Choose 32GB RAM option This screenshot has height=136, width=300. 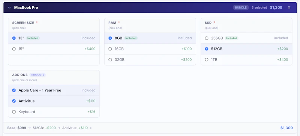pyautogui.click(x=150, y=60)
